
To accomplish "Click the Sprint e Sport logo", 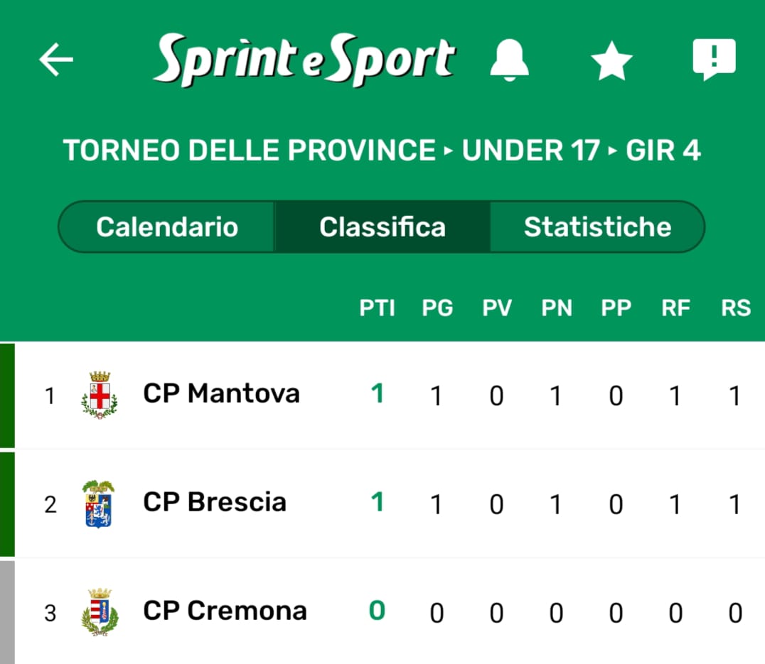I will (x=304, y=60).
